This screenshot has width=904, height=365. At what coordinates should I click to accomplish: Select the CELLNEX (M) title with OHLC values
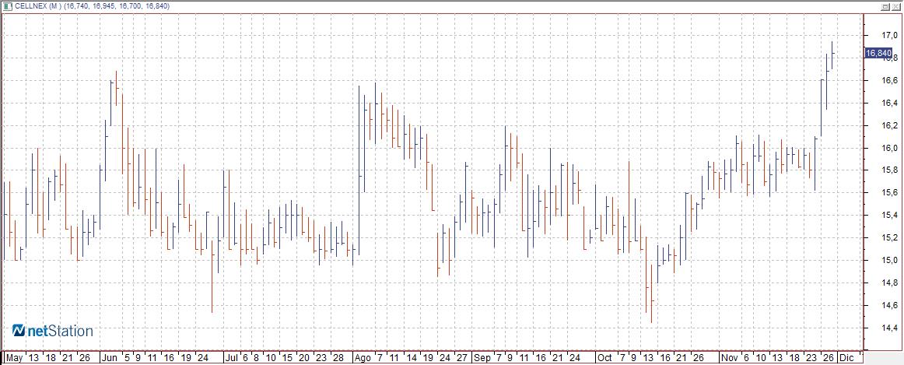tap(91, 5)
